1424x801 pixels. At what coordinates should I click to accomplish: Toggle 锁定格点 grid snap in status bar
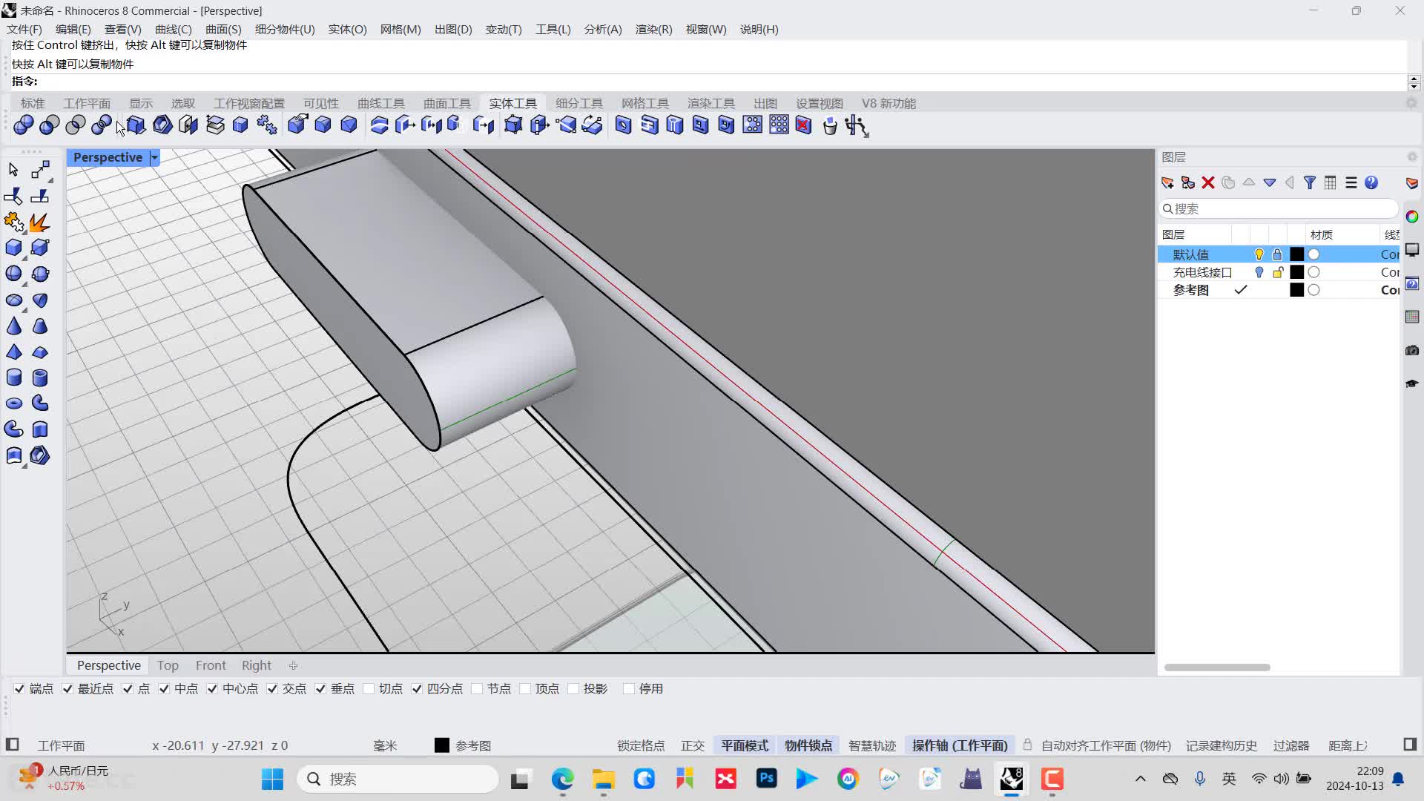pyautogui.click(x=641, y=745)
